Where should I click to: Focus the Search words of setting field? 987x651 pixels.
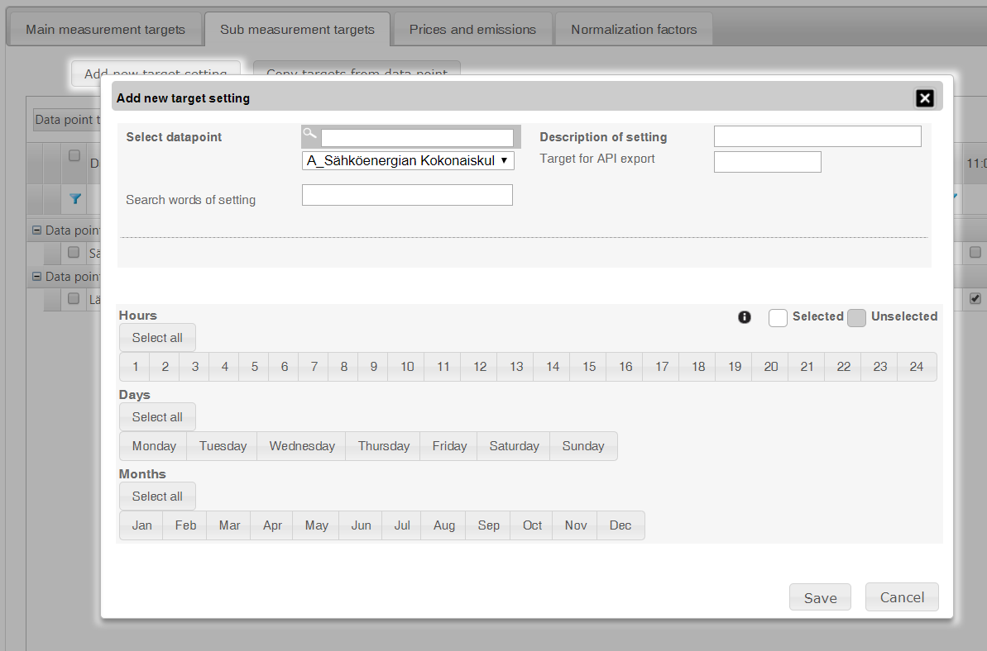pos(407,195)
